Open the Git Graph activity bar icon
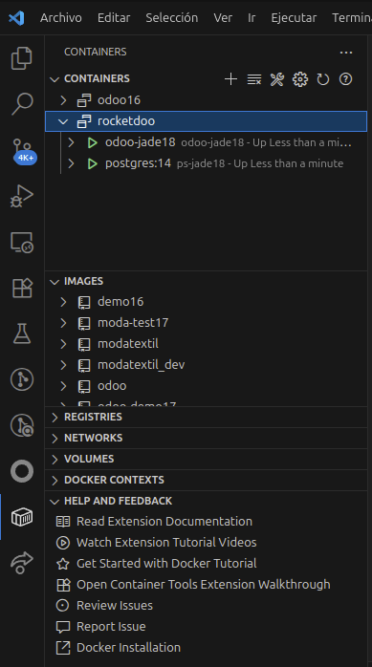Viewport: 372px width, 667px height. coord(22,379)
